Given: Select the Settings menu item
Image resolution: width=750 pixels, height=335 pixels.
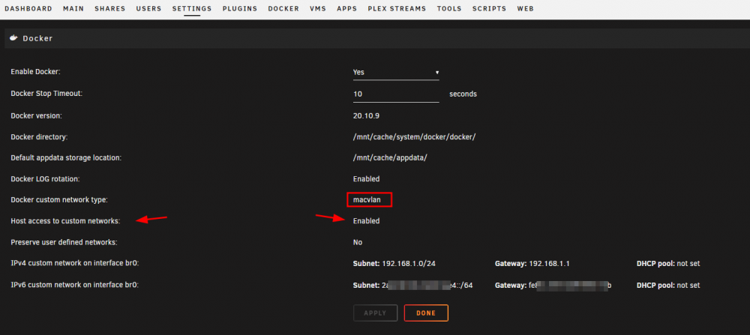Looking at the screenshot, I should [x=192, y=8].
